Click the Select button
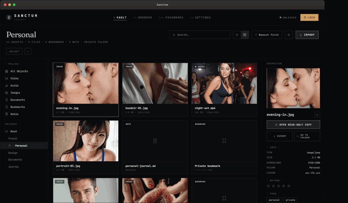The image size is (348, 203). pyautogui.click(x=14, y=52)
